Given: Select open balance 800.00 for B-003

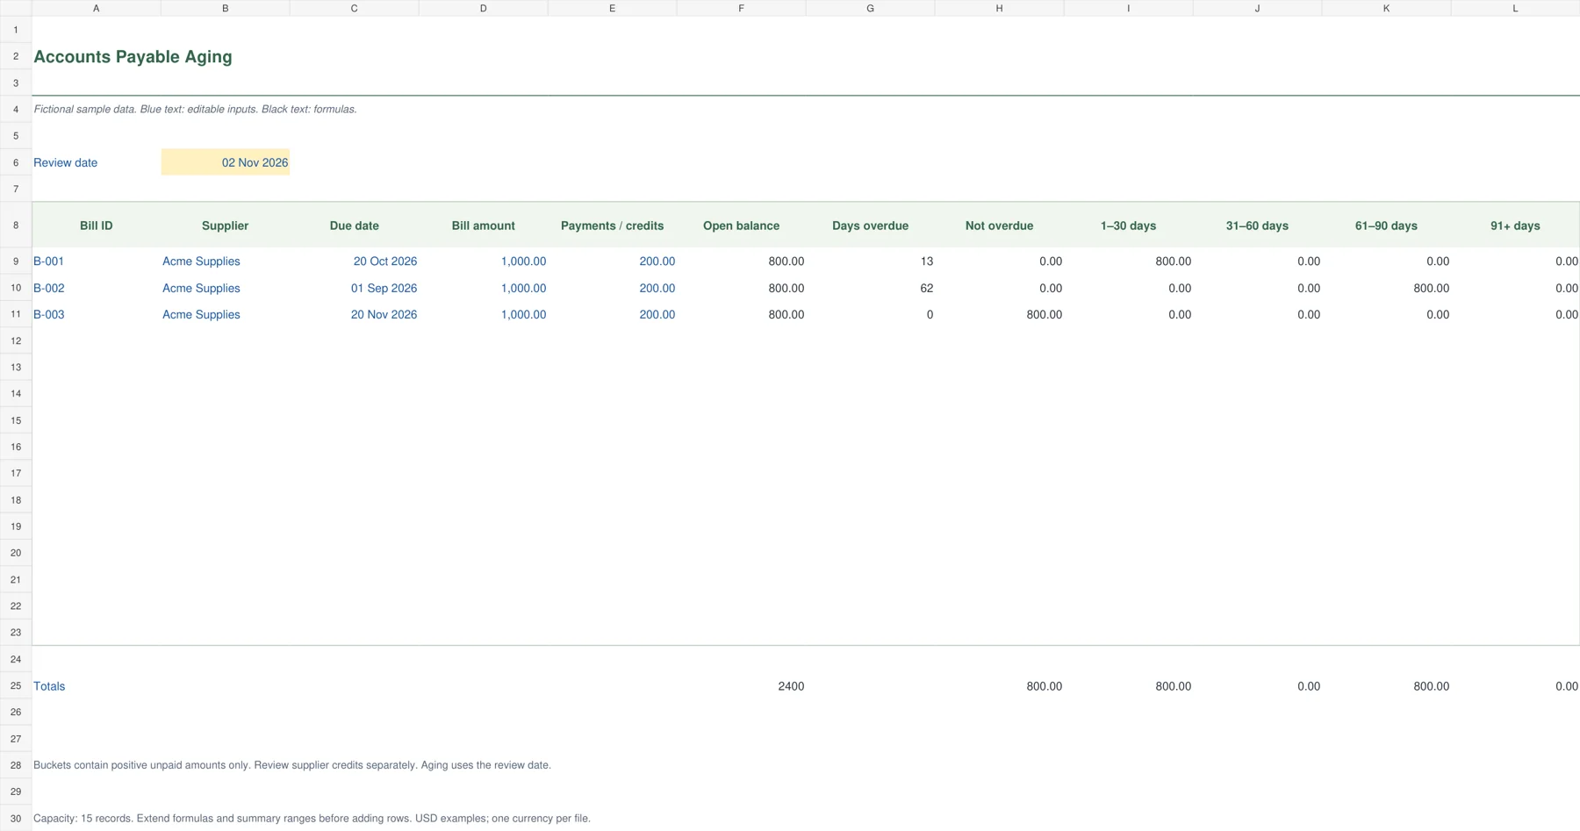Looking at the screenshot, I should tap(741, 314).
